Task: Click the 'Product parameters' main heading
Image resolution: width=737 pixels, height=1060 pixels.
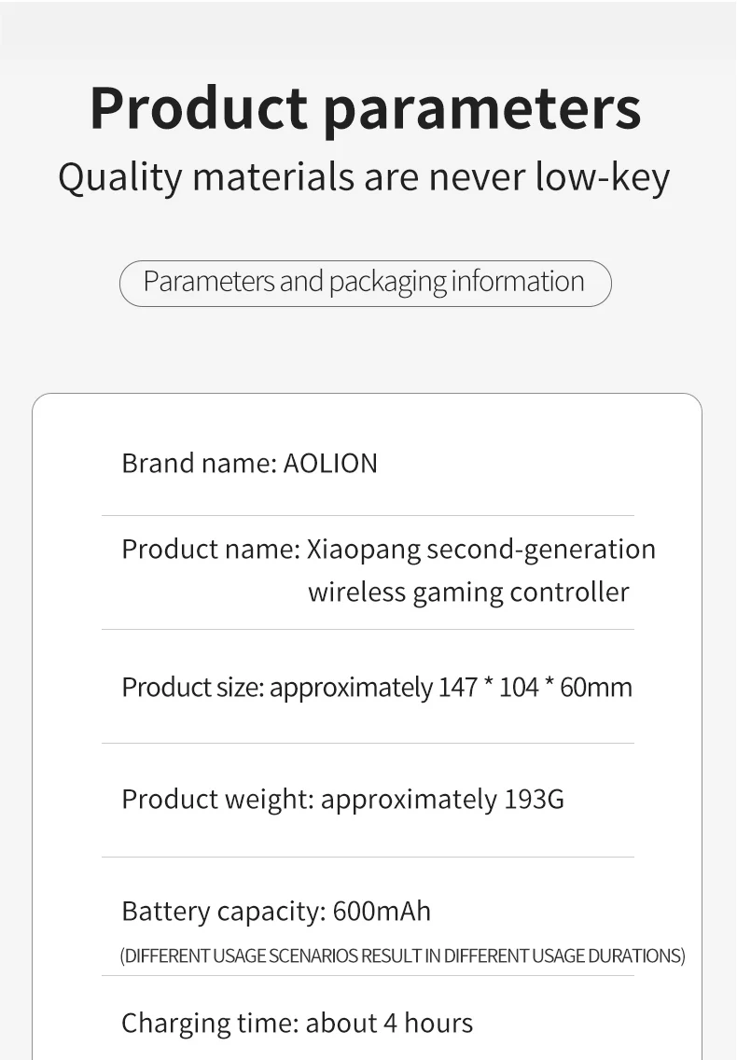Action: [x=365, y=108]
